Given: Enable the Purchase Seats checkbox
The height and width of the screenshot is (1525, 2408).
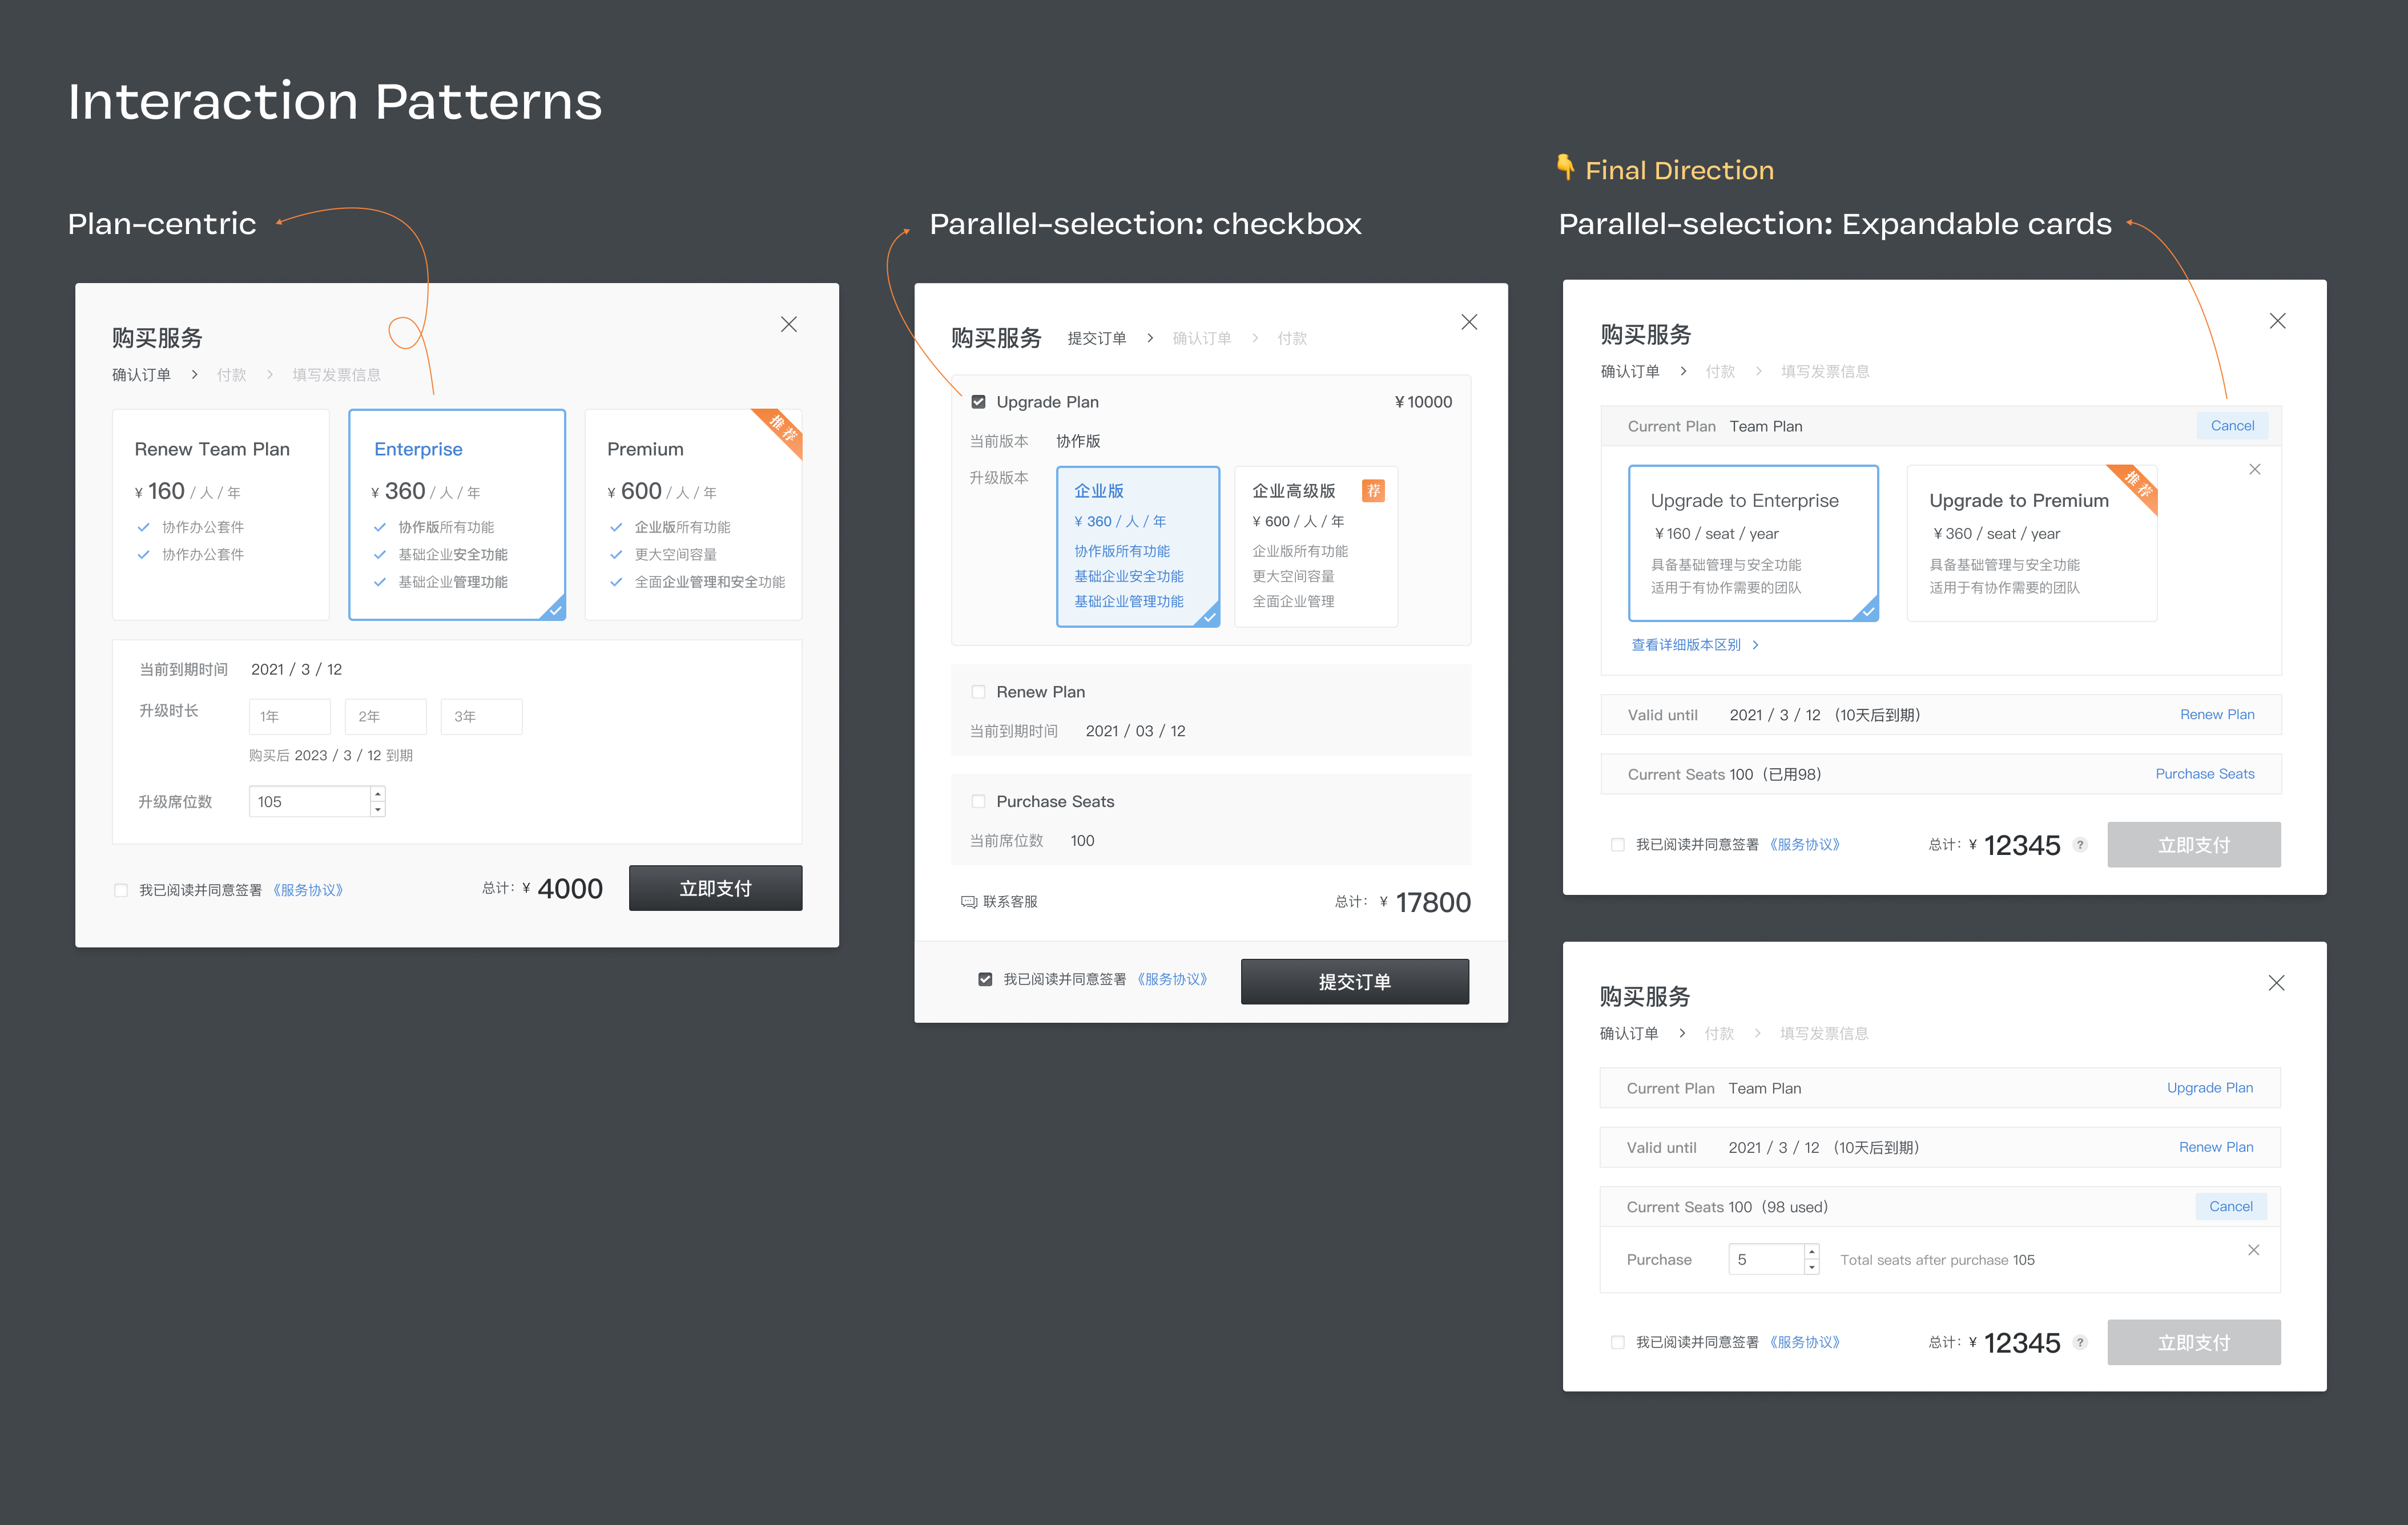Looking at the screenshot, I should (x=978, y=801).
